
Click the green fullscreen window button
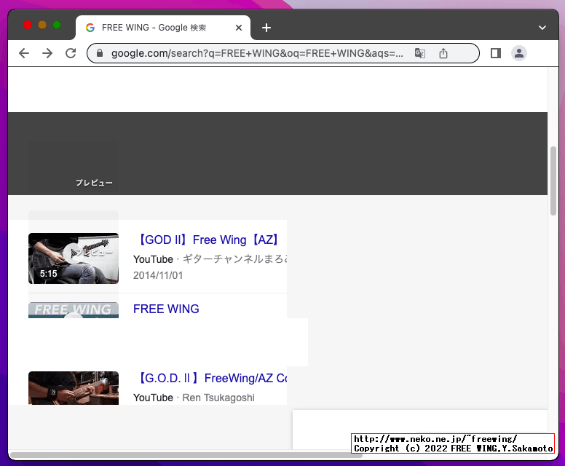click(57, 25)
